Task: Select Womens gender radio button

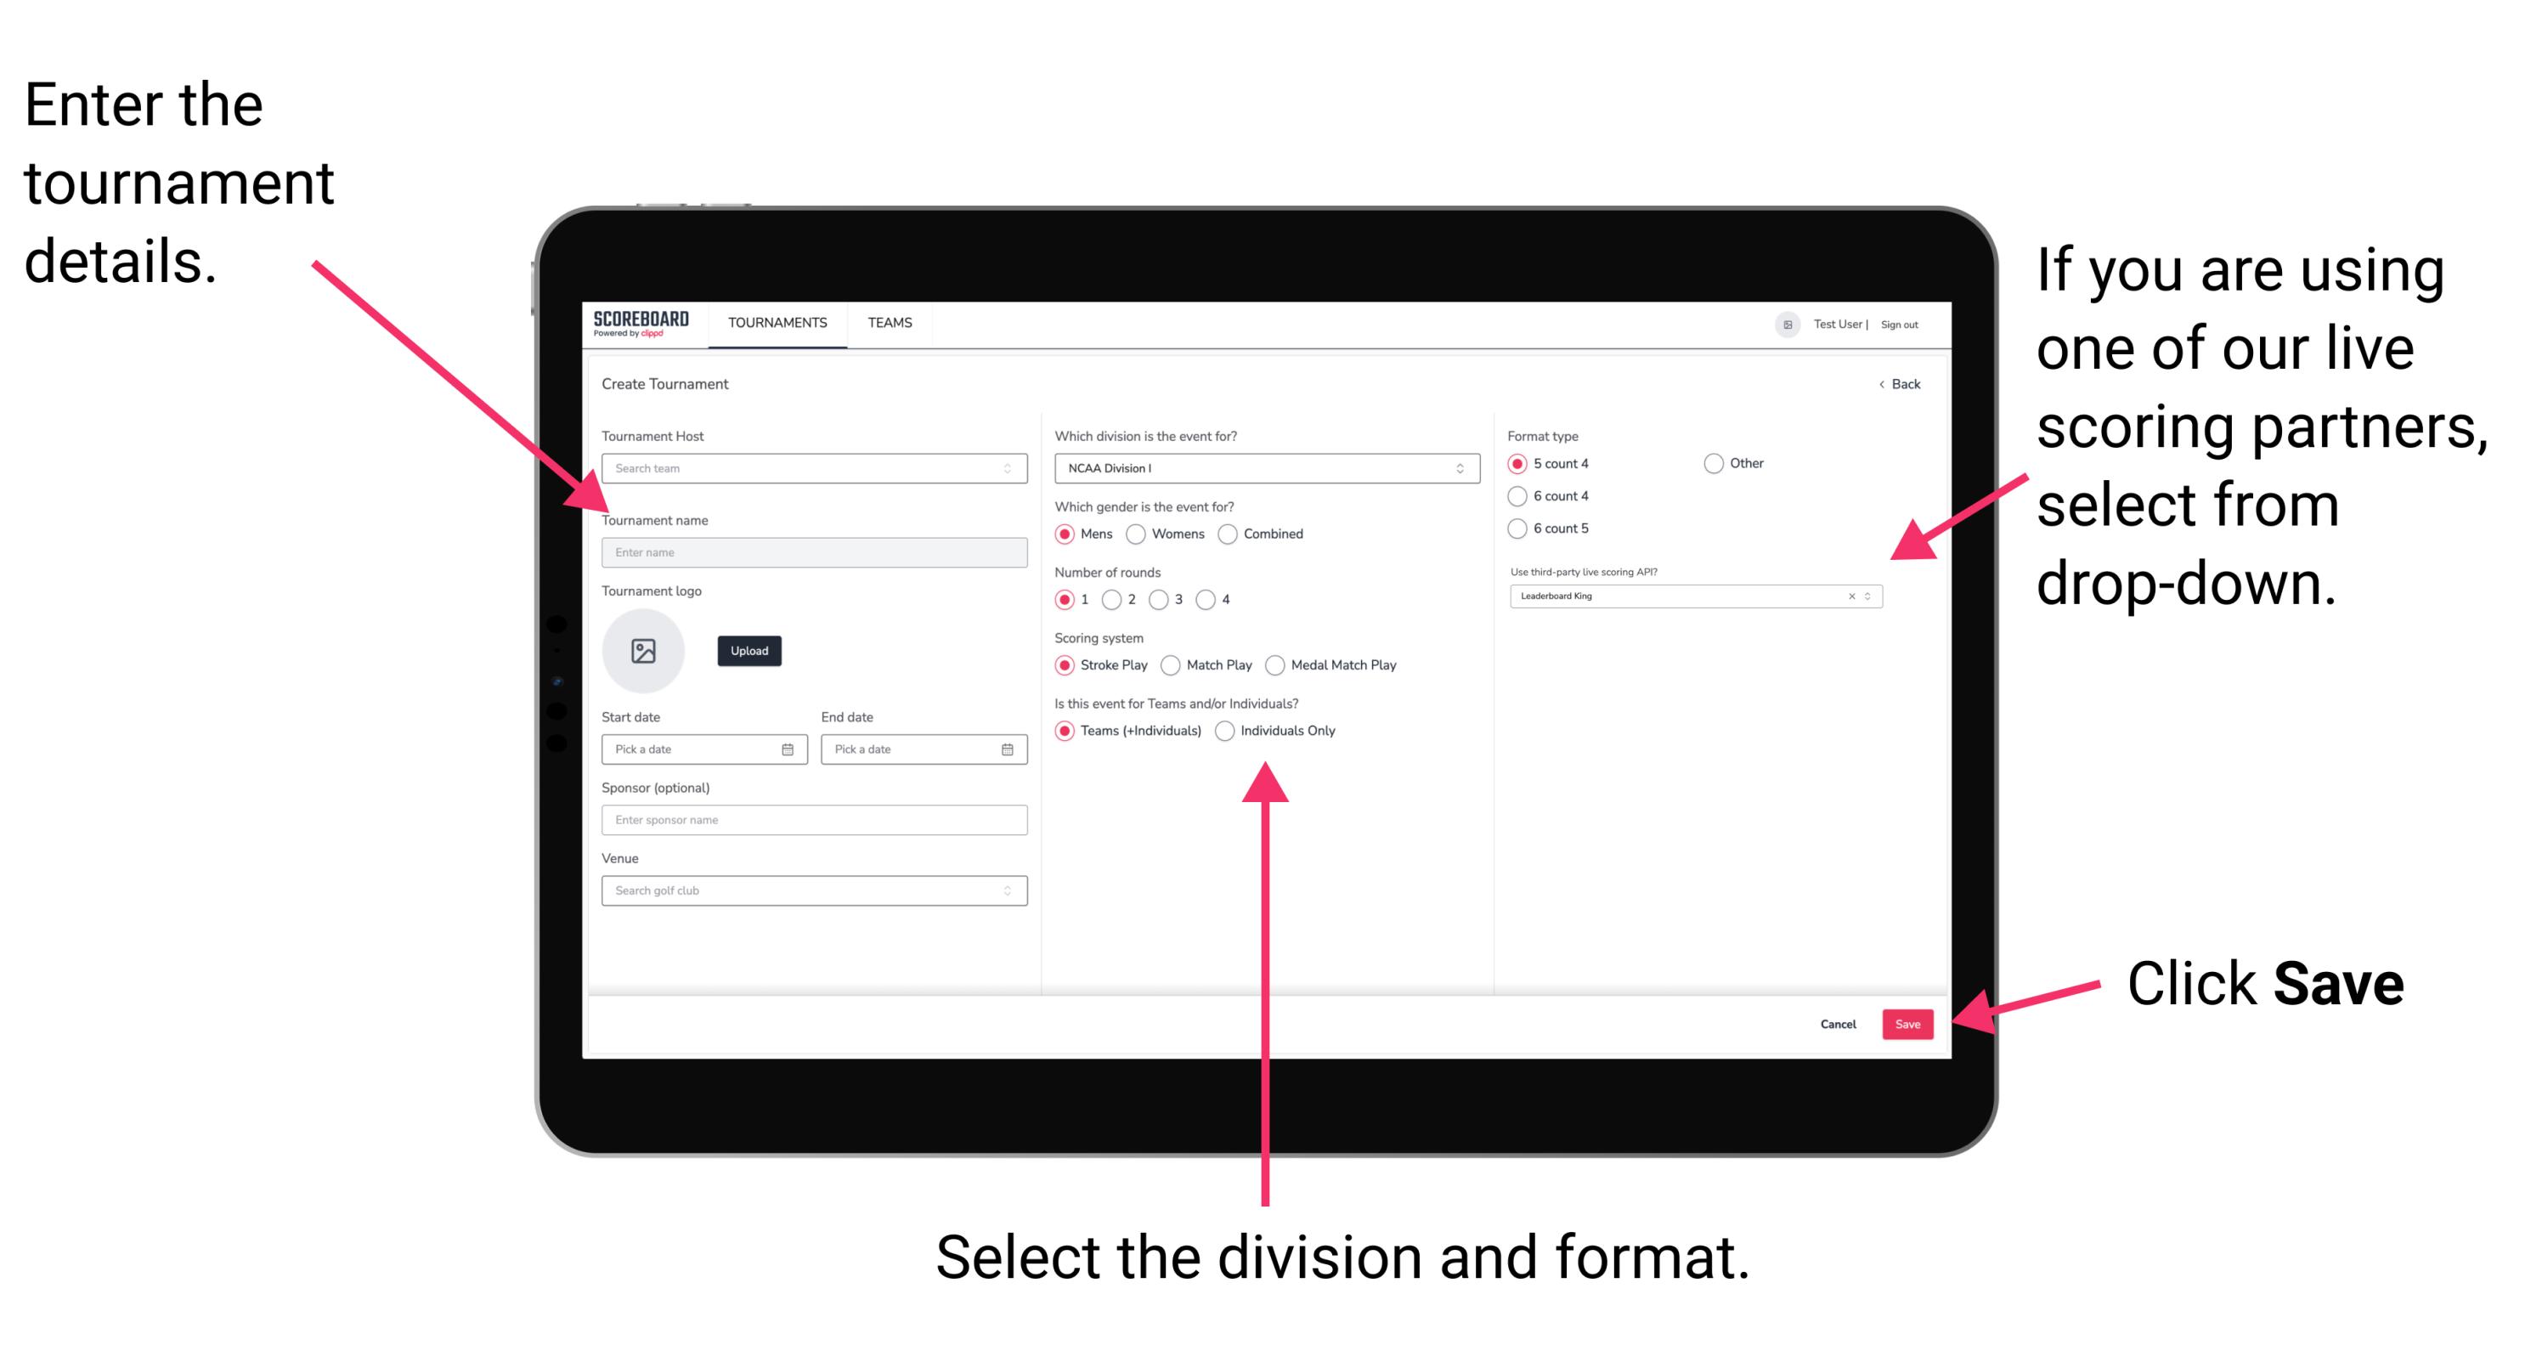Action: click(1137, 534)
